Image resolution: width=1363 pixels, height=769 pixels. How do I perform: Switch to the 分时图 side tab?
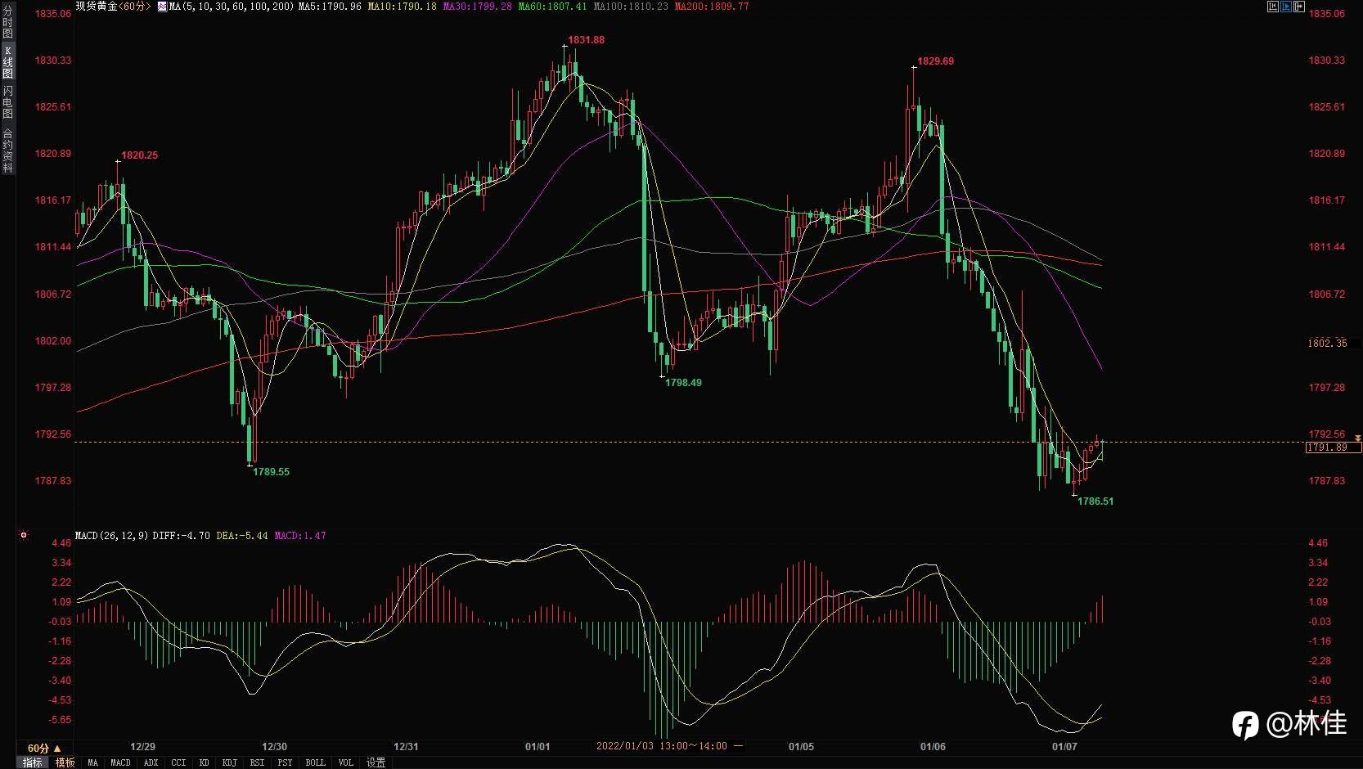7,22
